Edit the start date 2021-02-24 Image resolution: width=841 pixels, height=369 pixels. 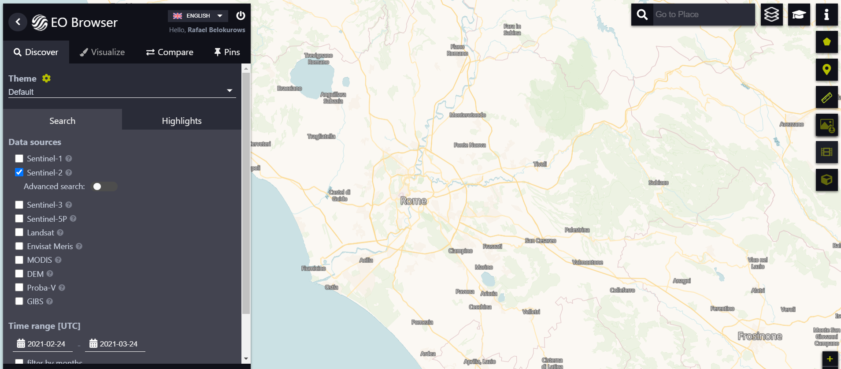point(46,344)
